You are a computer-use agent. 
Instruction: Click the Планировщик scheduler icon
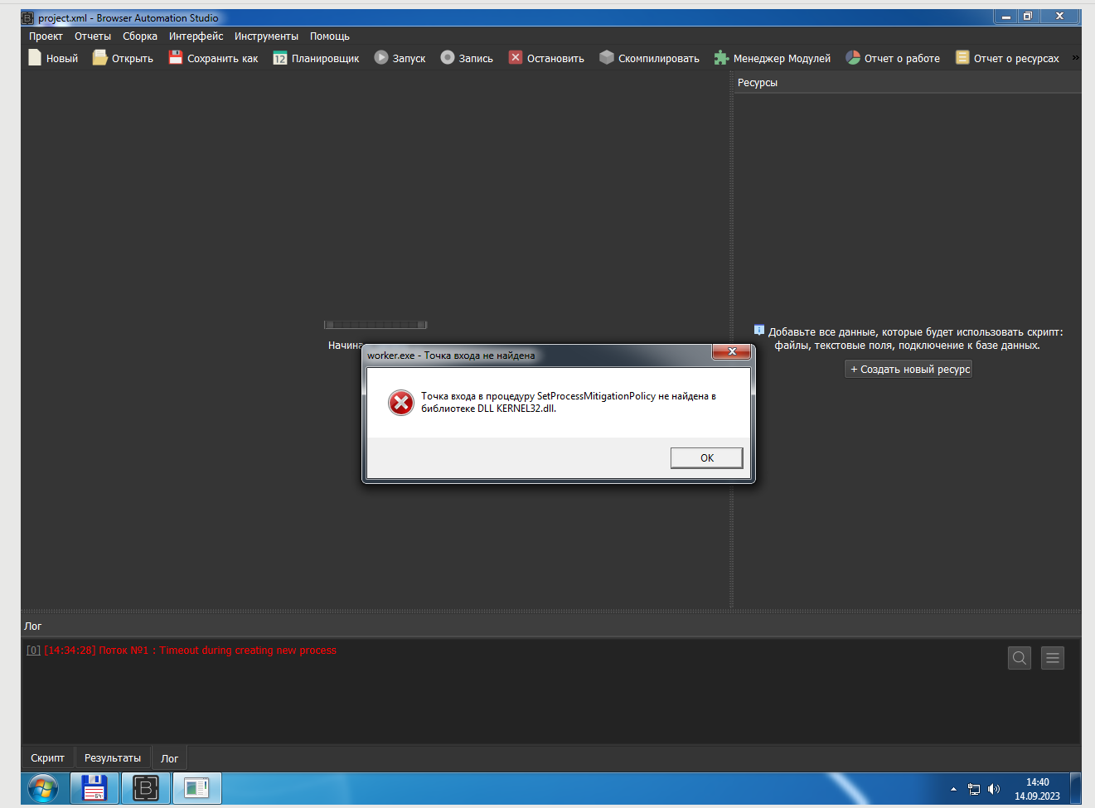316,58
